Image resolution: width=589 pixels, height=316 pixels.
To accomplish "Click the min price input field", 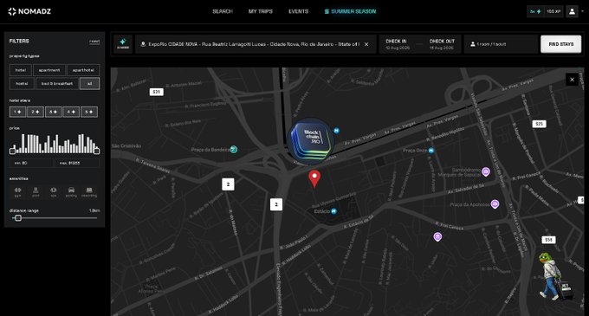I will tap(31, 164).
